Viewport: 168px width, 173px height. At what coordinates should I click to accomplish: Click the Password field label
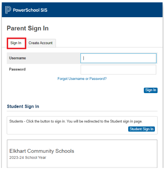17,69
